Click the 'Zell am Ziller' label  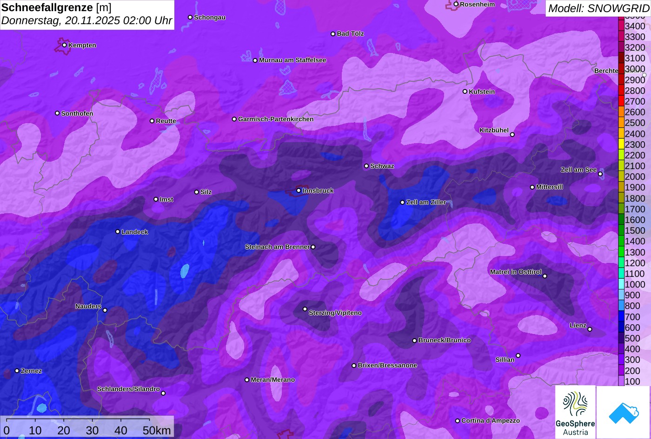(426, 202)
